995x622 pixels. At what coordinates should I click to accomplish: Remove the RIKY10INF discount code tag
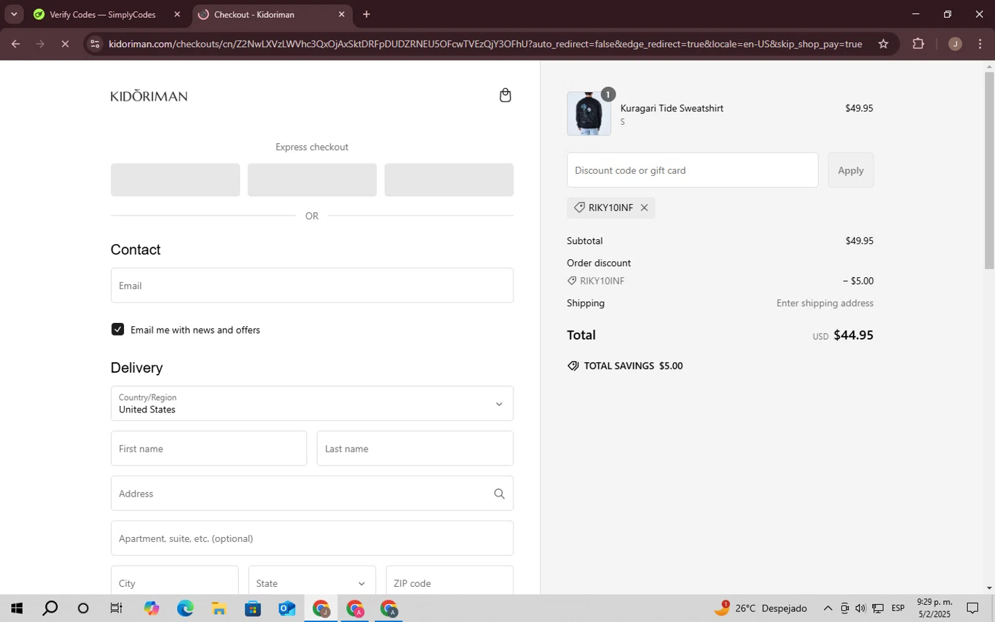(644, 208)
